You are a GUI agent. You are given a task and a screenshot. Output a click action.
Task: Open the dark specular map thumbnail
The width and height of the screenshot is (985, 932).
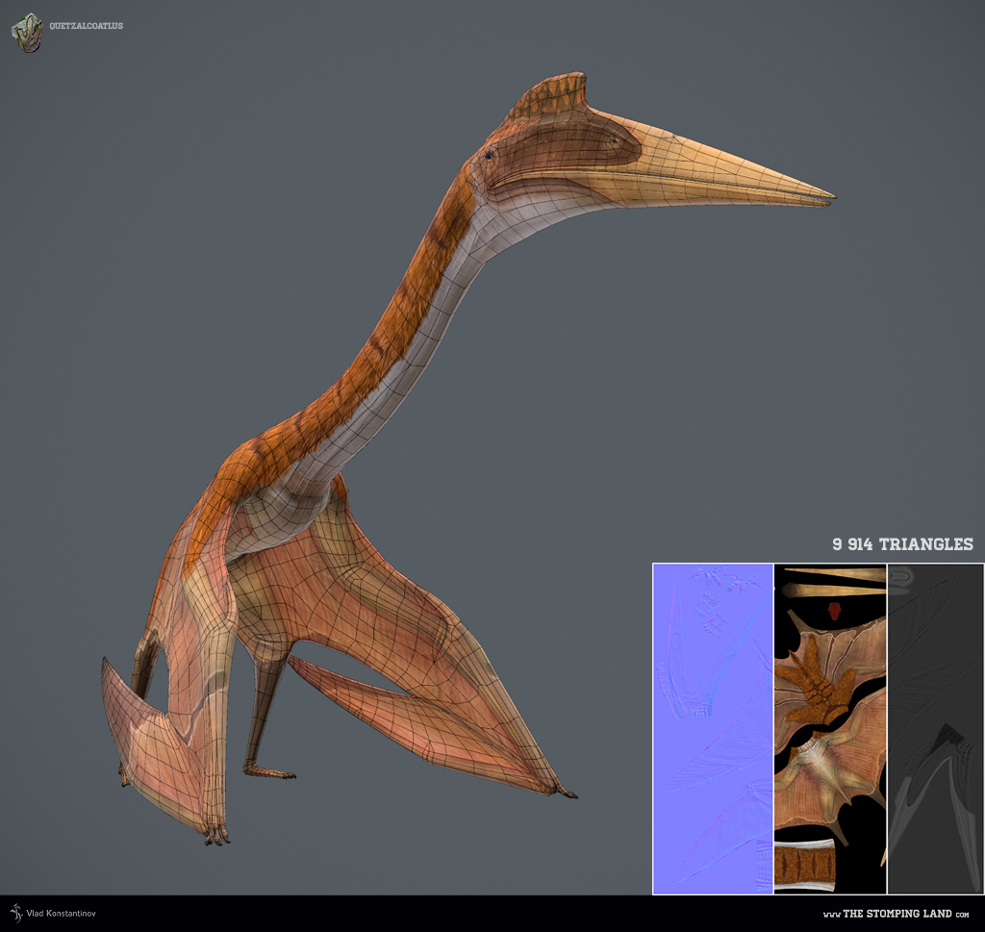(x=935, y=728)
